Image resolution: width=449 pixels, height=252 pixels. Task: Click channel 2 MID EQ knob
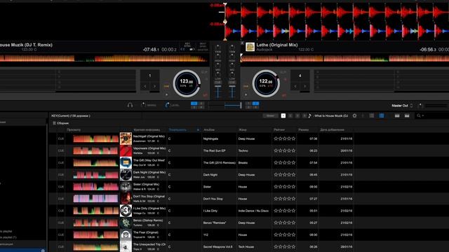[232, 65]
